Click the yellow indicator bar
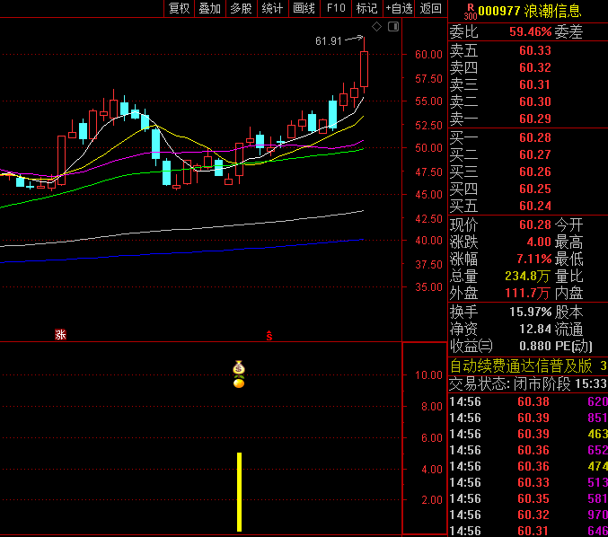The image size is (608, 537). click(x=239, y=491)
